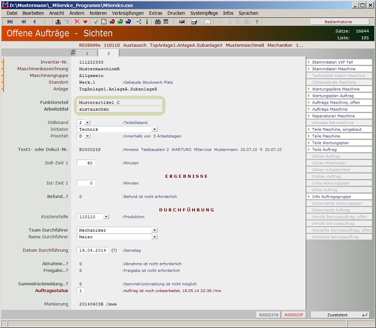Image resolution: width=376 pixels, height=328 pixels.
Task: Open search with the binoculars icon
Action: tap(158, 22)
